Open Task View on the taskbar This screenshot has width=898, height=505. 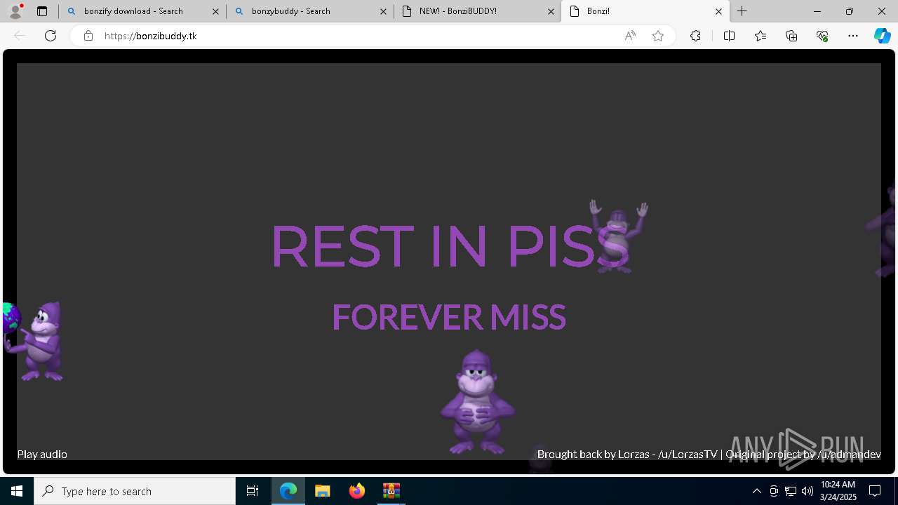point(253,491)
